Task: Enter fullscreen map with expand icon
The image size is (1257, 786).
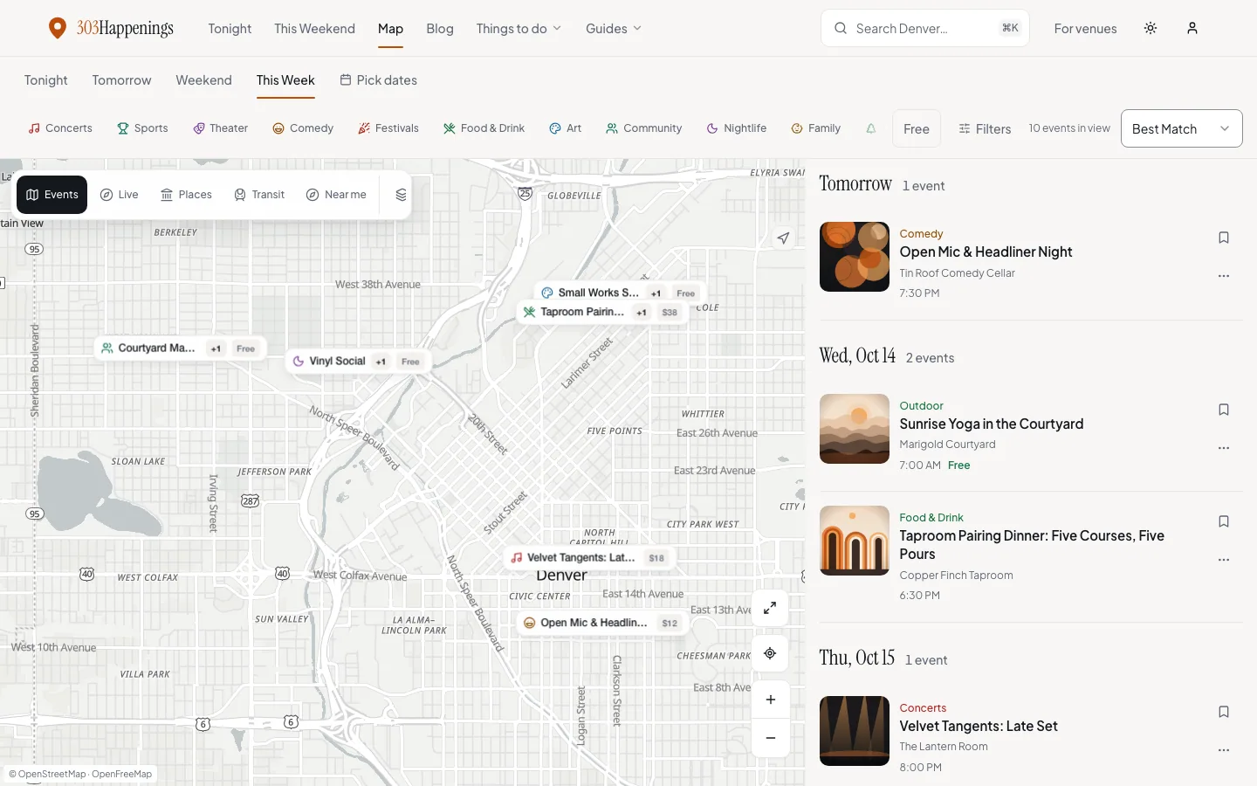Action: click(770, 608)
